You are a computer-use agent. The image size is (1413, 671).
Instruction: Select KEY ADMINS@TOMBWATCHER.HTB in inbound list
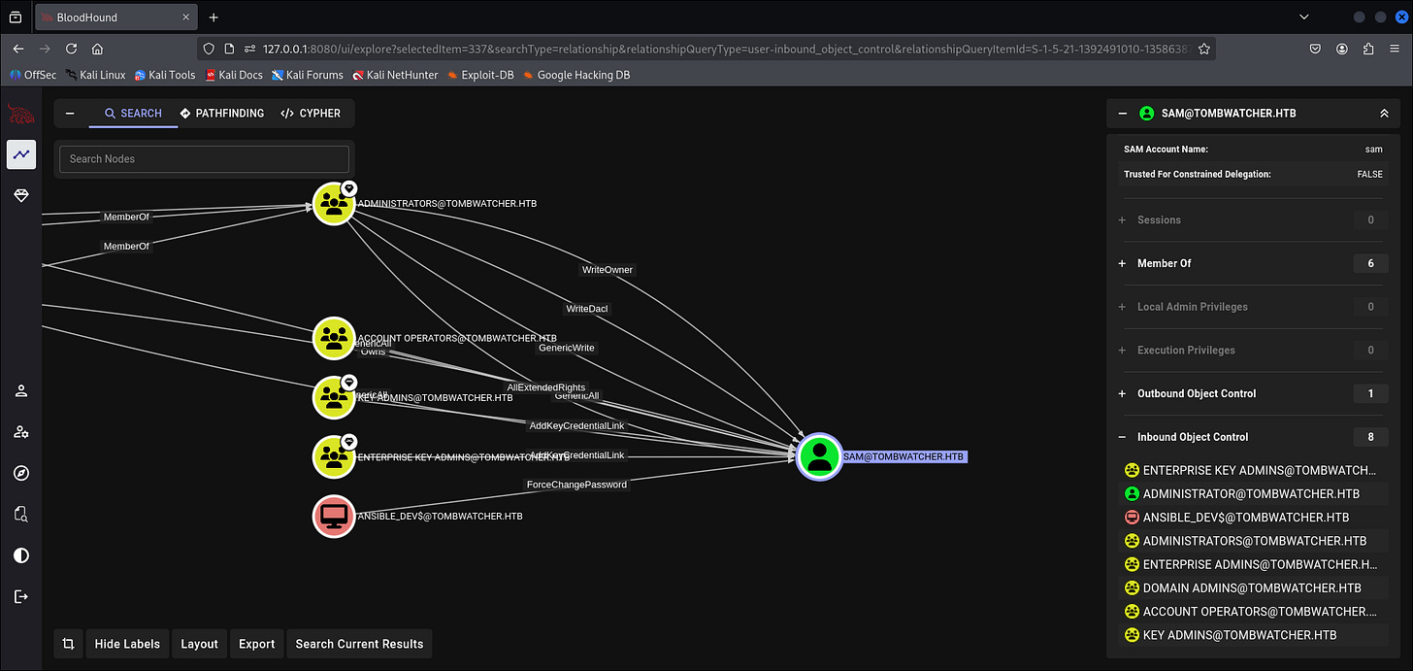[x=1252, y=635]
